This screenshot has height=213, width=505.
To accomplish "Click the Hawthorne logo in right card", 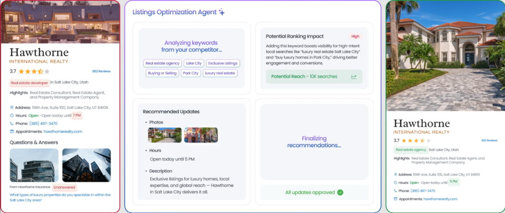I will [x=422, y=126].
